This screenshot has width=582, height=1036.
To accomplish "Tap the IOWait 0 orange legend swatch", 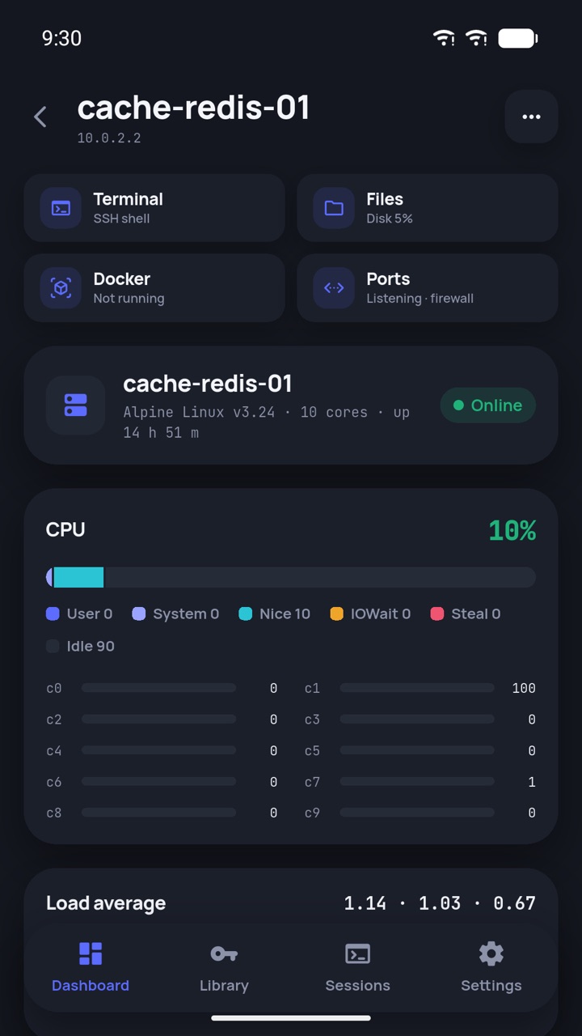I will tap(337, 614).
